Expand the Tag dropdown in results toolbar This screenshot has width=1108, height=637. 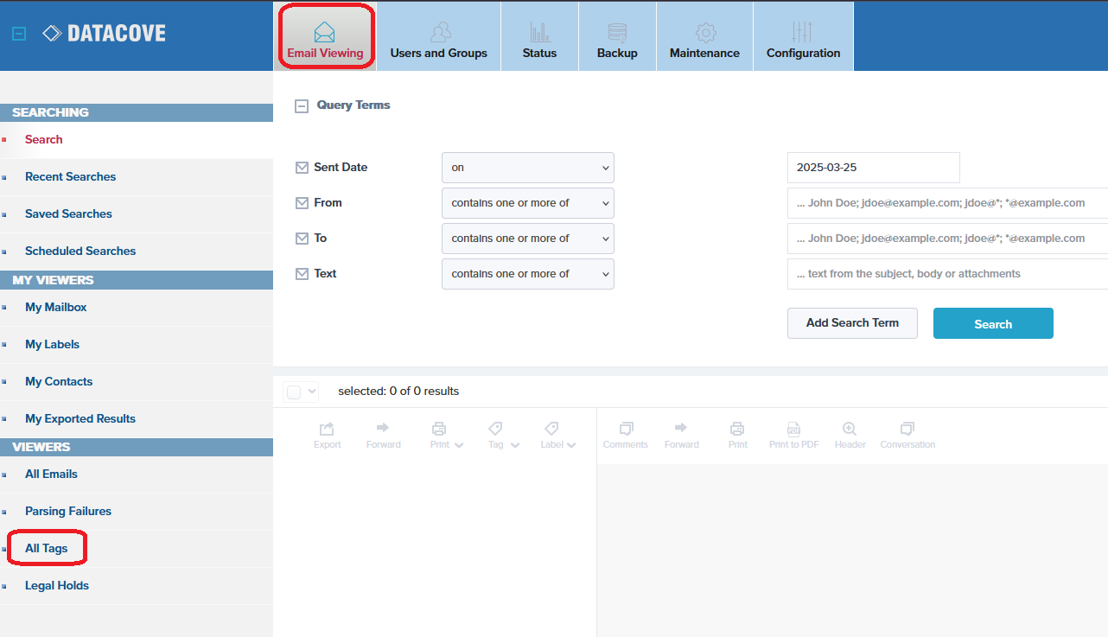tap(503, 436)
